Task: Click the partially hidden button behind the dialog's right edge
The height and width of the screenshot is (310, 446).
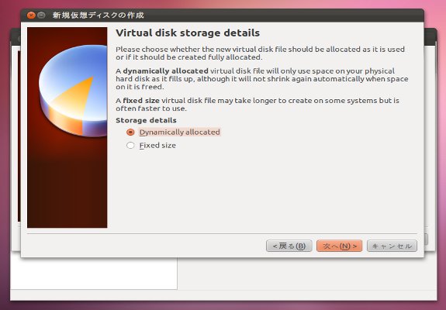Action: (x=426, y=239)
